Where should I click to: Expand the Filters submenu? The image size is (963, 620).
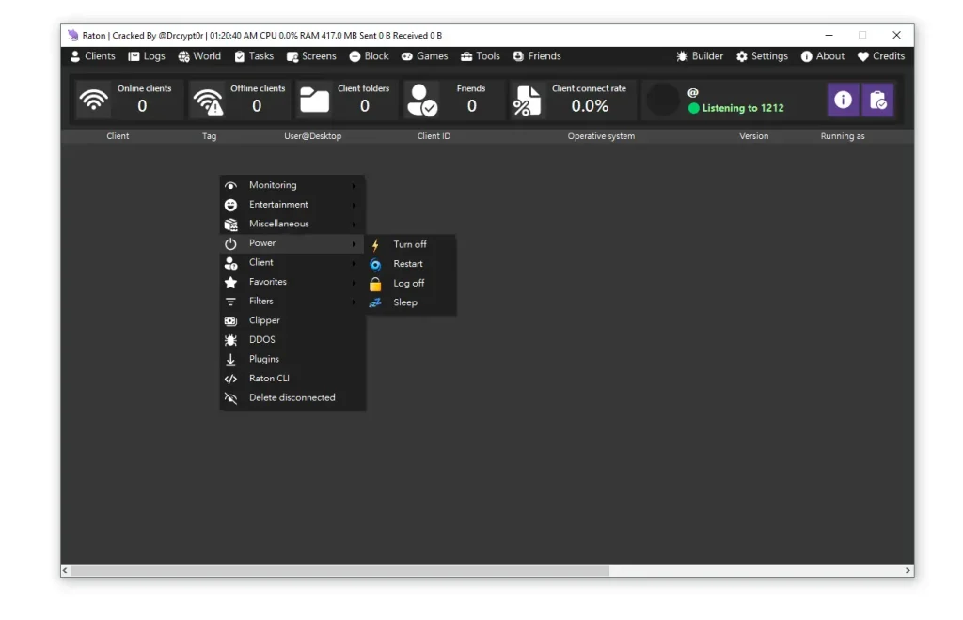click(261, 301)
